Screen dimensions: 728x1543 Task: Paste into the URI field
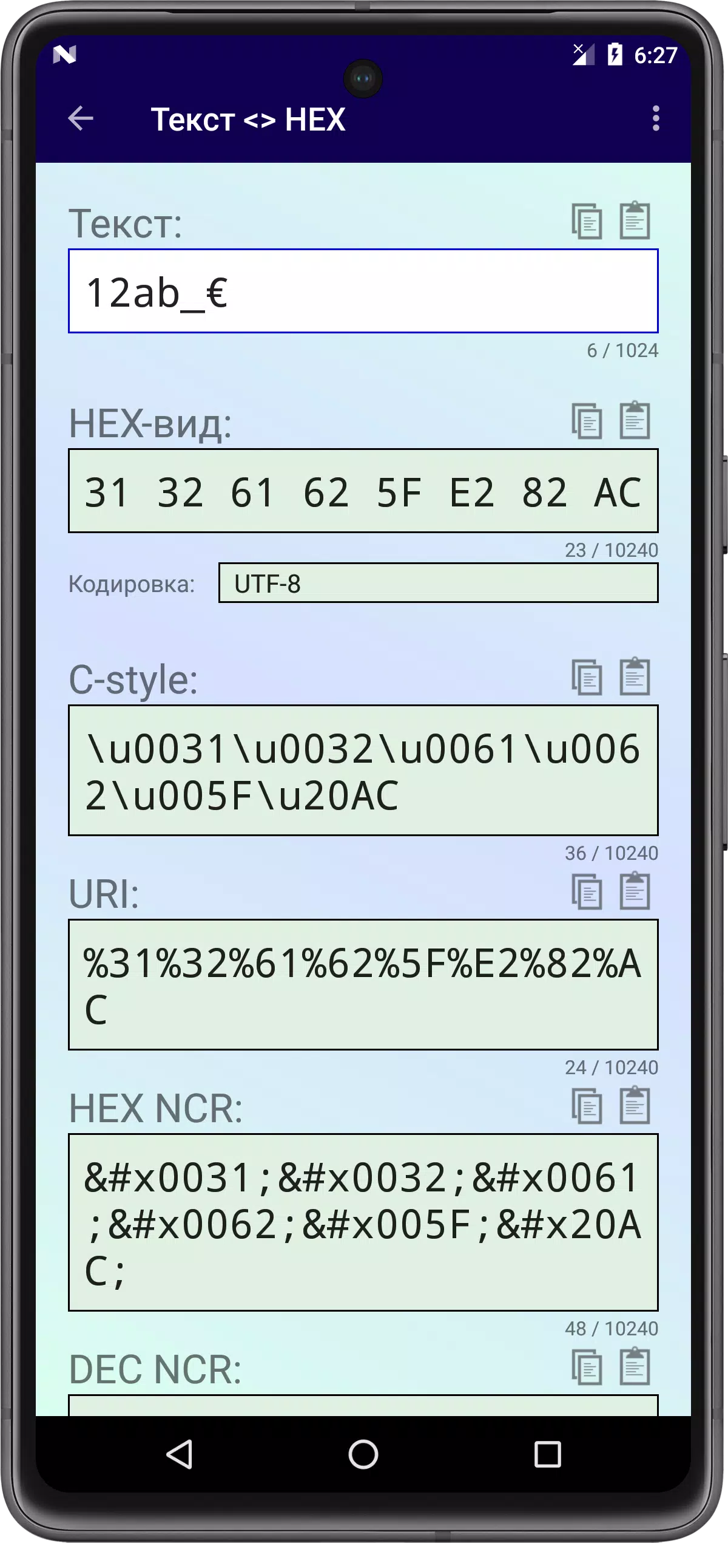pos(635,890)
